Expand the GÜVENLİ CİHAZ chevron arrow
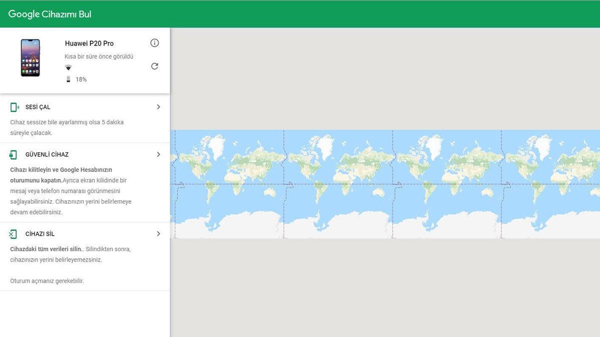600x337 pixels. click(x=158, y=155)
